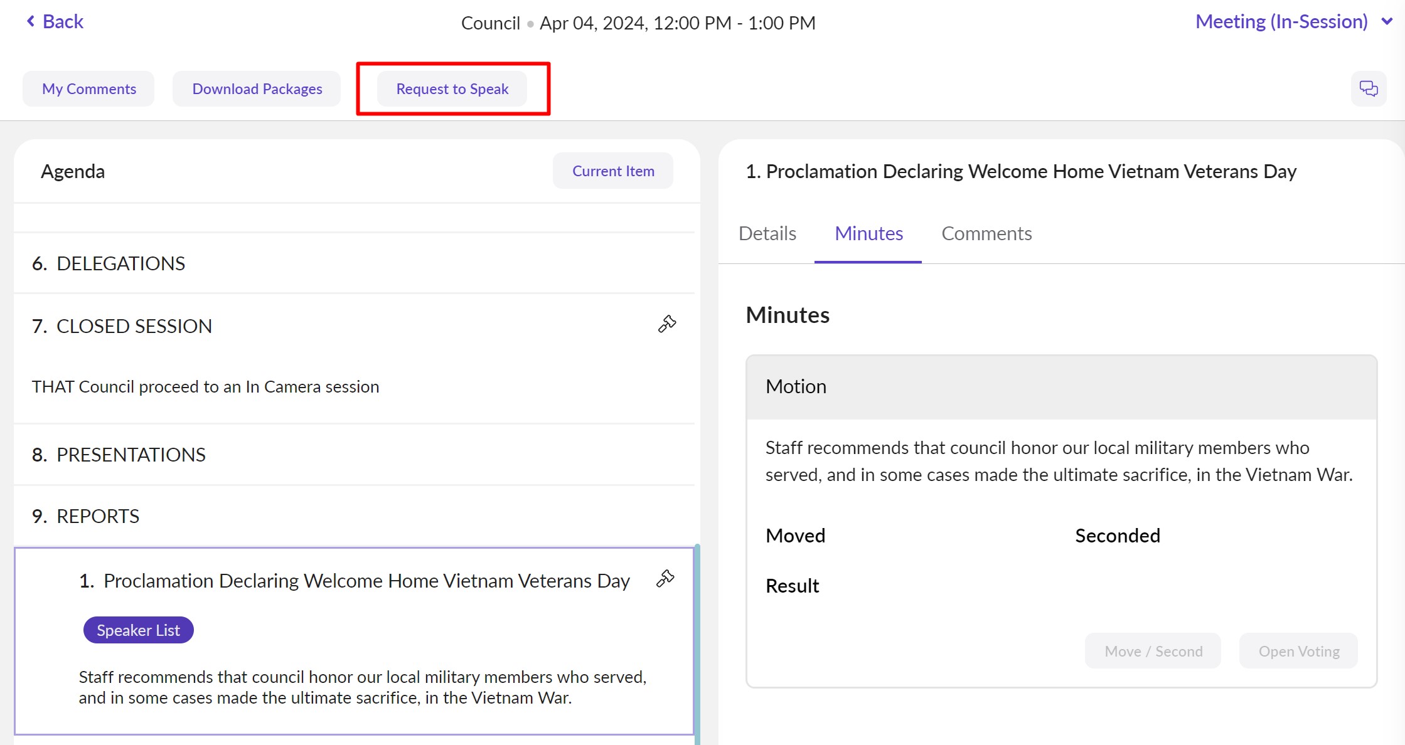Viewport: 1405px width, 745px height.
Task: Select the Closed Session agenda item
Action: [134, 326]
